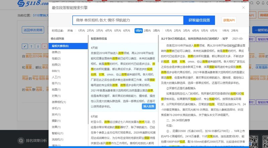Select 人工(1) in core word list
This screenshot has width=268, height=148.
pyautogui.click(x=56, y=77)
